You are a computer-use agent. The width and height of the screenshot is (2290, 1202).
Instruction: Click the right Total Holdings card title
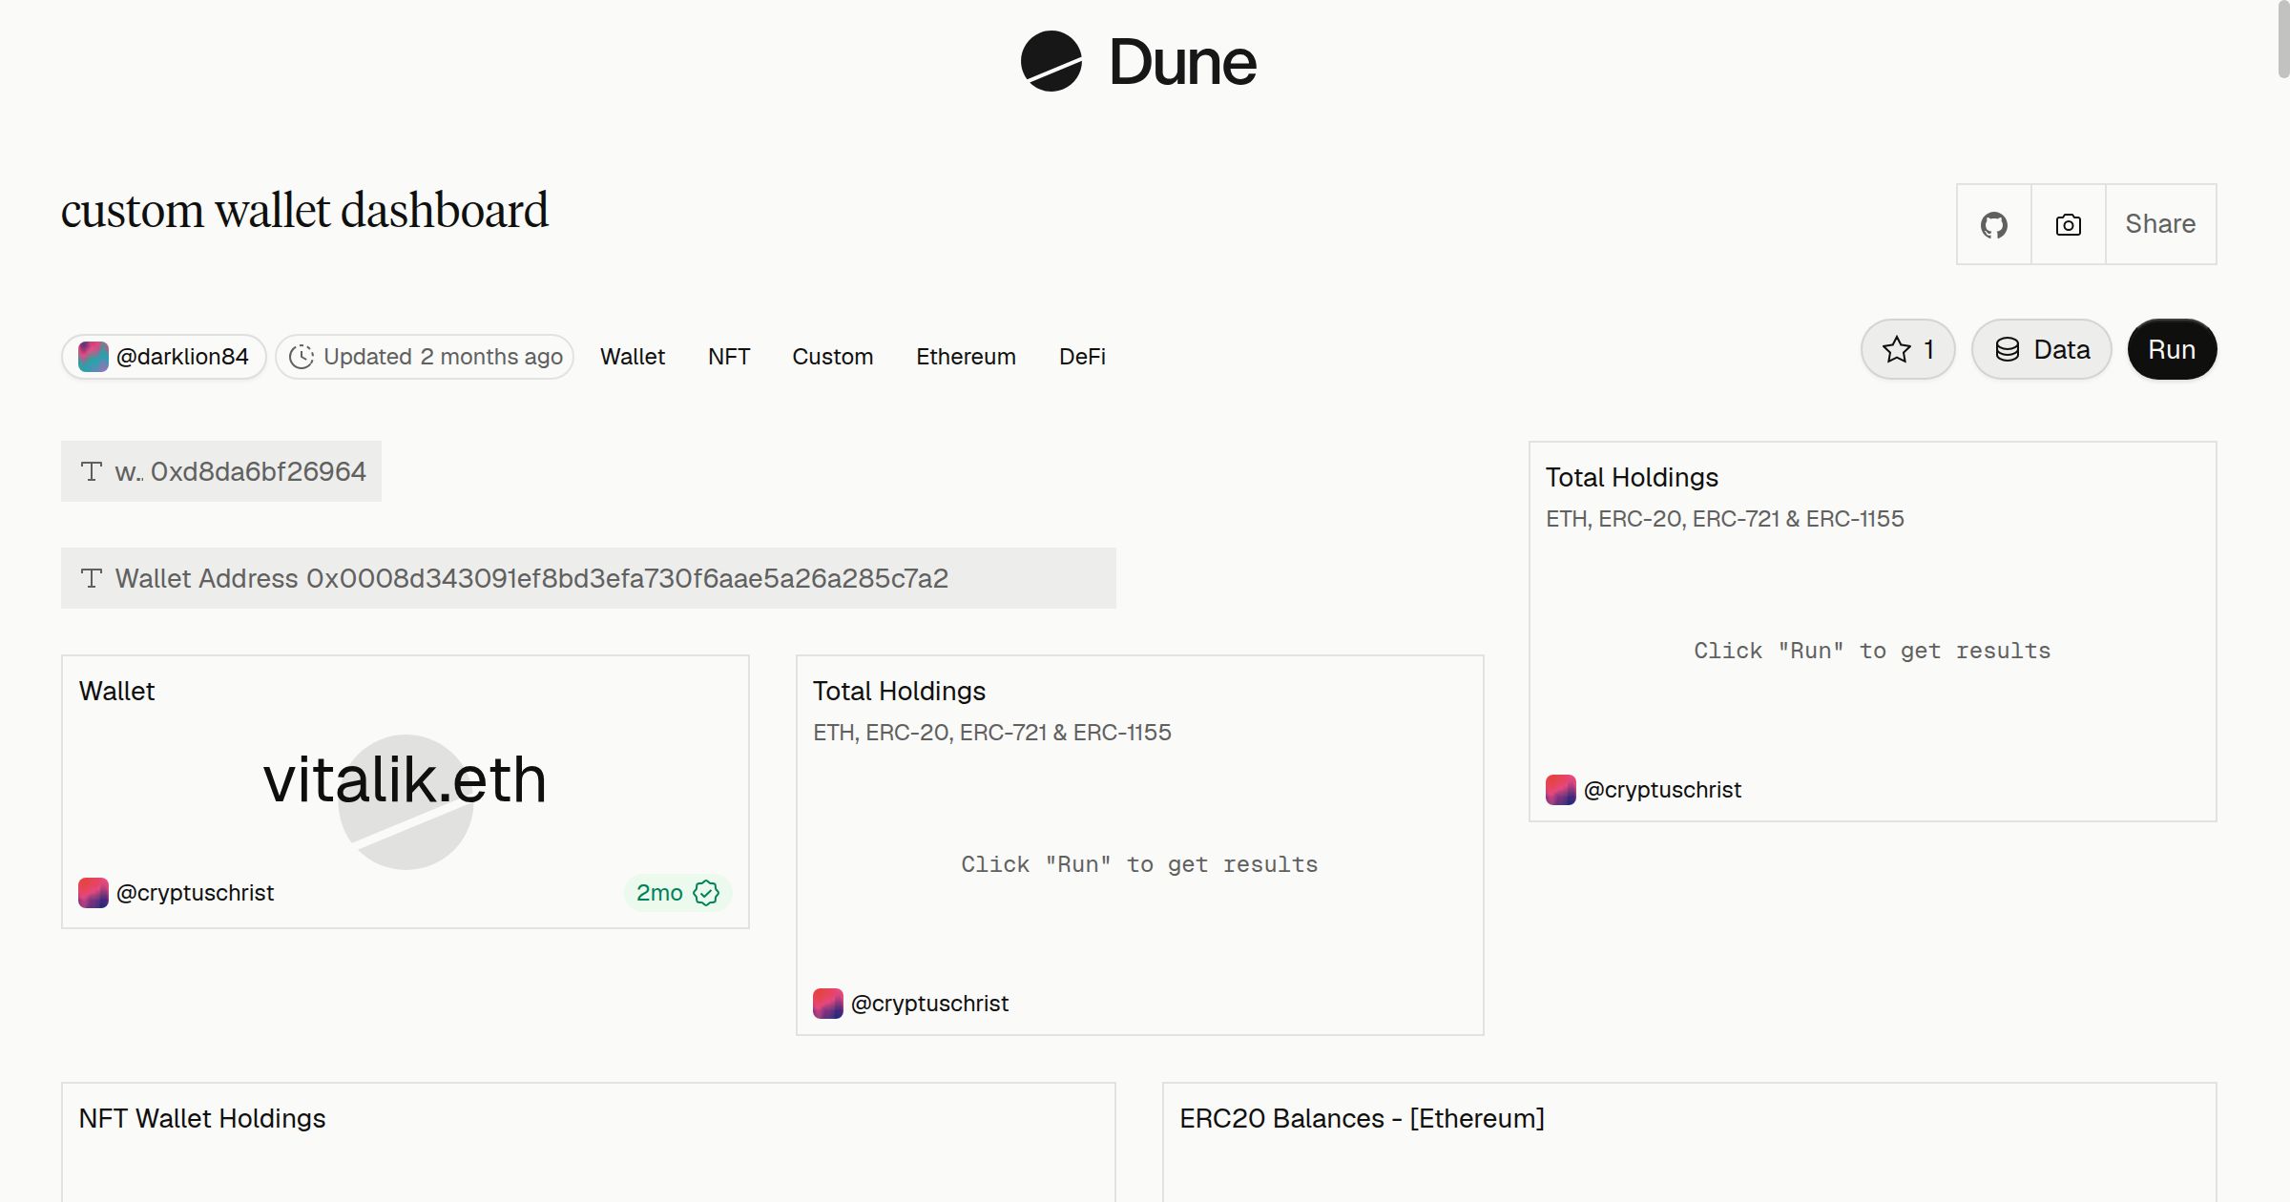[x=1632, y=477]
